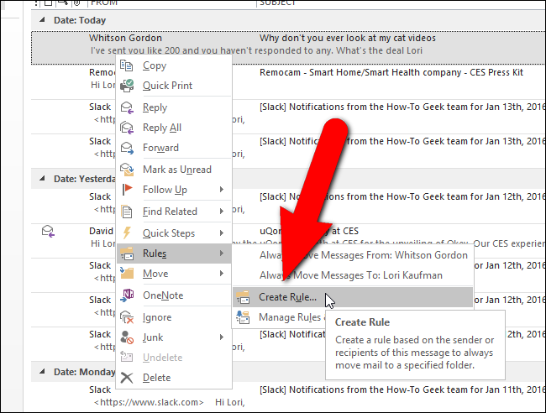Viewport: 546px width, 413px height.
Task: Choose Reply in the context menu
Action: (173, 107)
